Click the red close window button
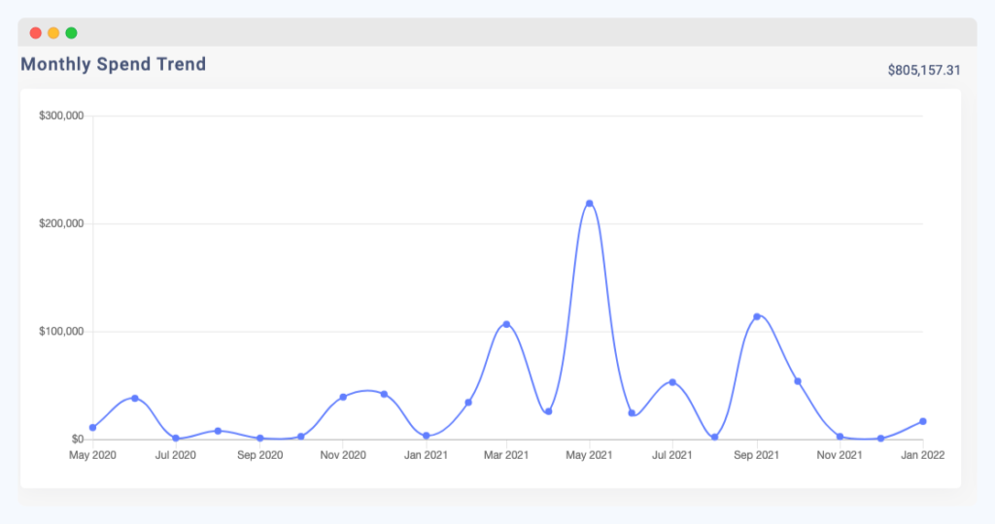 pyautogui.click(x=36, y=33)
